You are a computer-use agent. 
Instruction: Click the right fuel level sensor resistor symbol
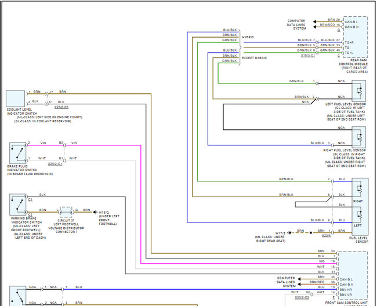pyautogui.click(x=359, y=137)
